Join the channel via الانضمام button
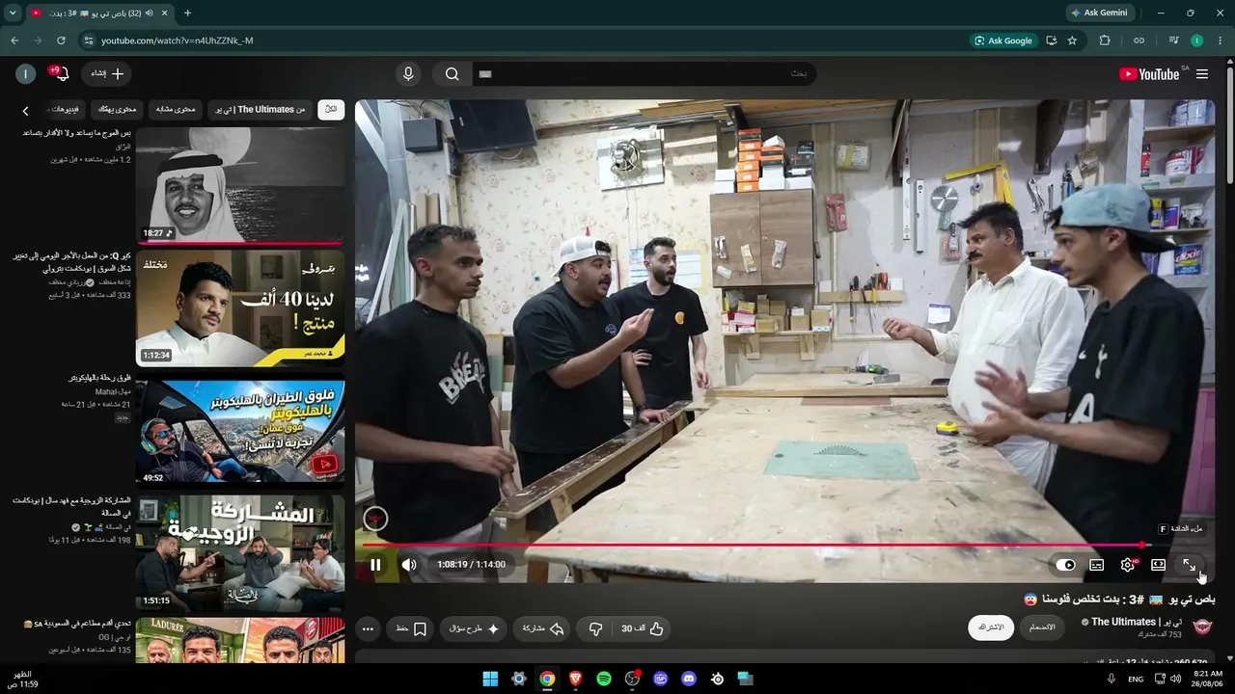 click(1042, 627)
